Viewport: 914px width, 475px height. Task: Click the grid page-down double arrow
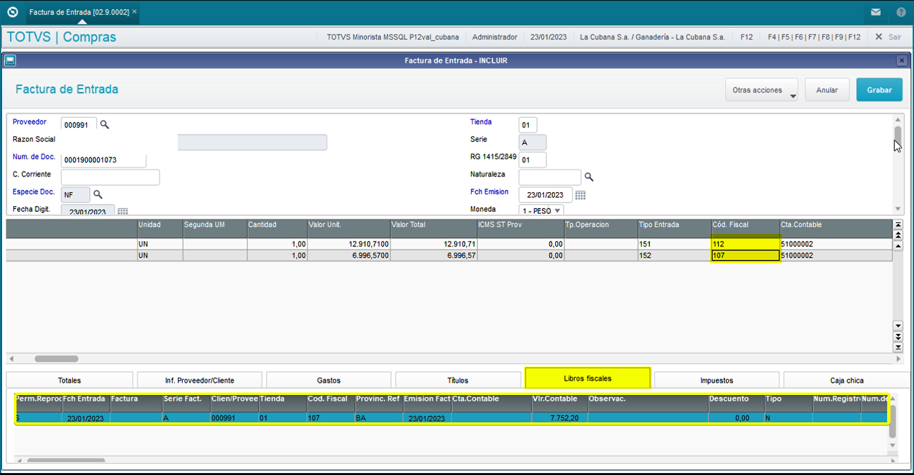[x=898, y=337]
